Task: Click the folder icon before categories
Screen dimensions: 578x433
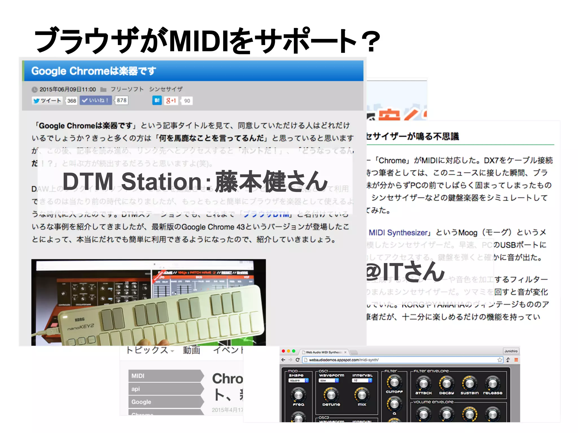Action: (x=103, y=89)
